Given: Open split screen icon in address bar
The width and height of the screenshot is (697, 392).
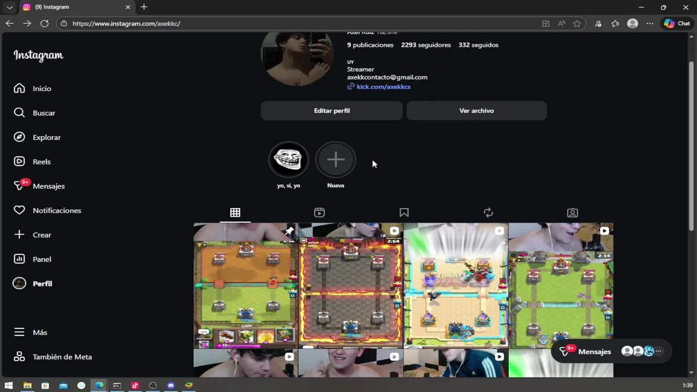Looking at the screenshot, I should (546, 23).
